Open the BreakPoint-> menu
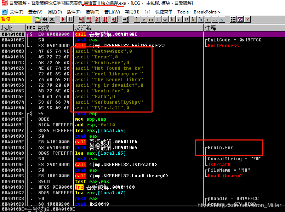285x212 pixels. tap(207, 12)
